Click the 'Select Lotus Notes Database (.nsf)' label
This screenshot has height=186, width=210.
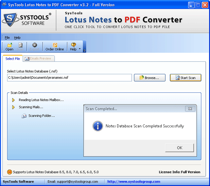pyautogui.click(x=32, y=71)
